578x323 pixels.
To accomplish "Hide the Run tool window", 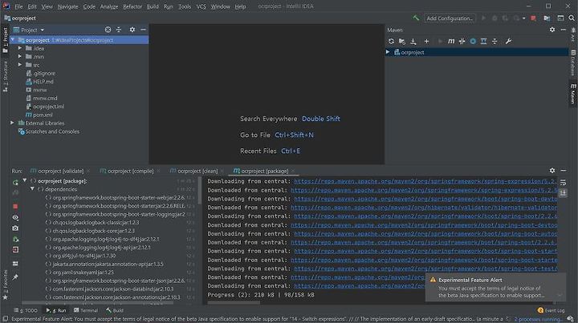I will click(564, 171).
